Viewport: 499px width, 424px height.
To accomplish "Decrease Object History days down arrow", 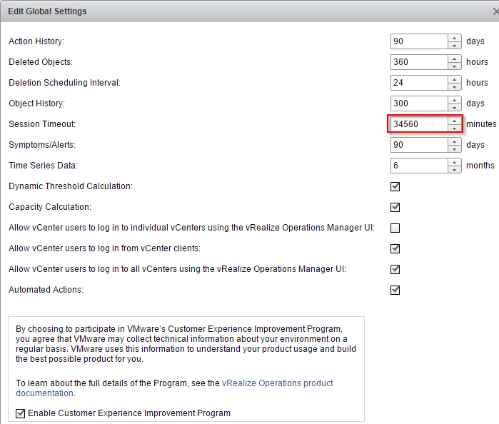I will pyautogui.click(x=455, y=107).
